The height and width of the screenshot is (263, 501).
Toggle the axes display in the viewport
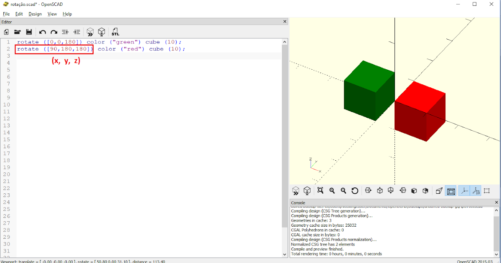[x=465, y=190]
